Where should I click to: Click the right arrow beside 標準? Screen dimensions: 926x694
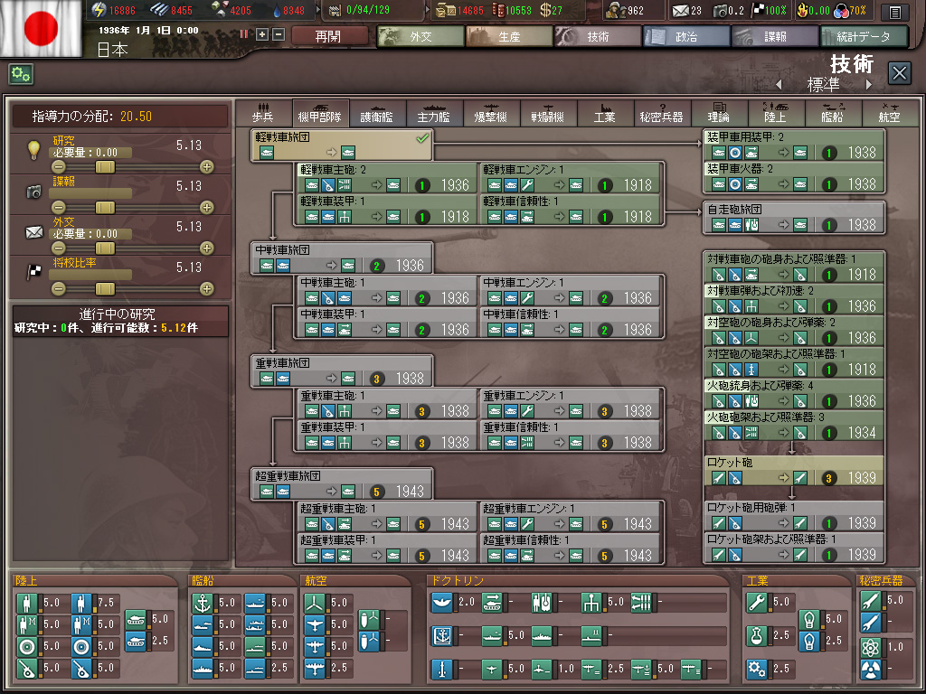pos(869,85)
